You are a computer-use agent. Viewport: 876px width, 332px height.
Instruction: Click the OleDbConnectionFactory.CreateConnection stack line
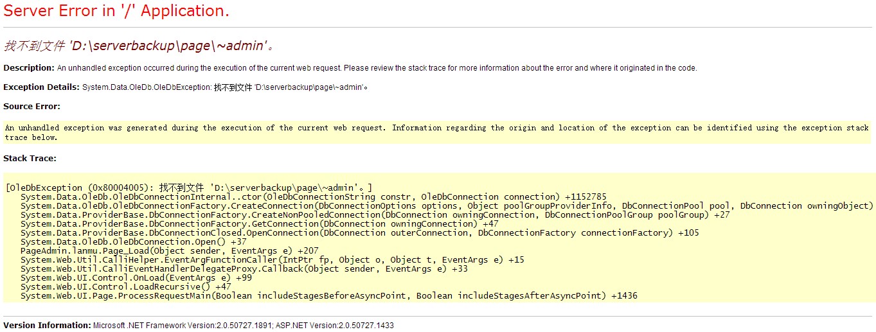[x=447, y=205]
